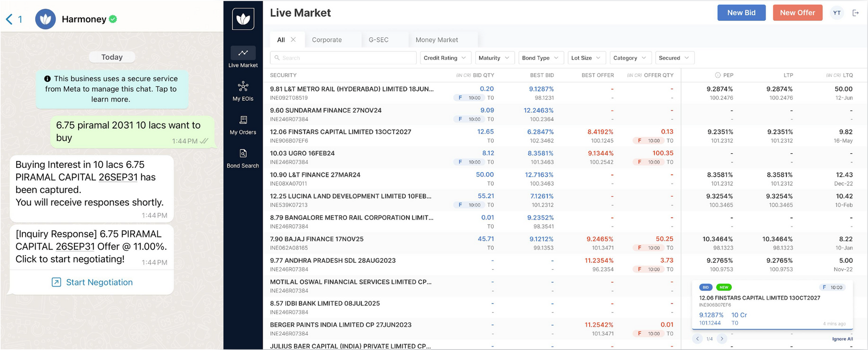Click bid quantity 45.71 for Bajaj Finance
Image resolution: width=868 pixels, height=350 pixels.
click(486, 239)
